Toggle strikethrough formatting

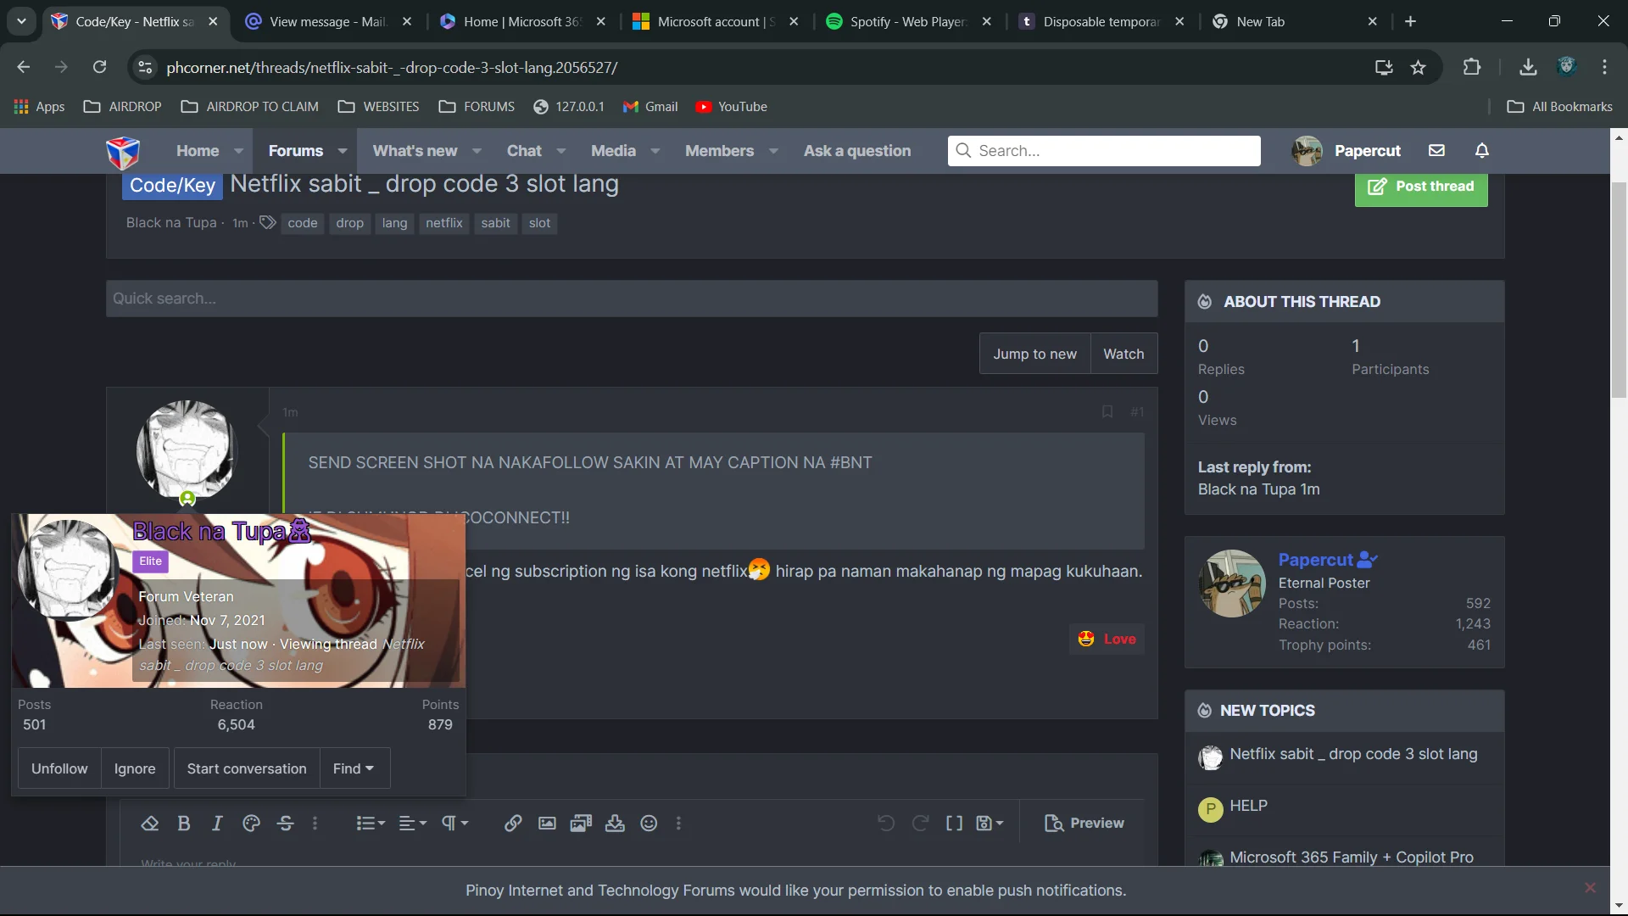[286, 824]
